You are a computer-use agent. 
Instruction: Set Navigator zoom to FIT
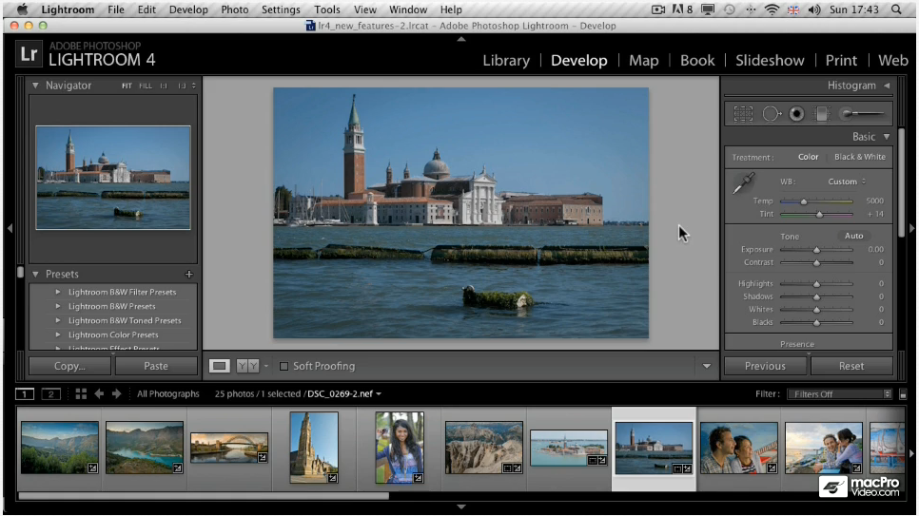click(127, 86)
